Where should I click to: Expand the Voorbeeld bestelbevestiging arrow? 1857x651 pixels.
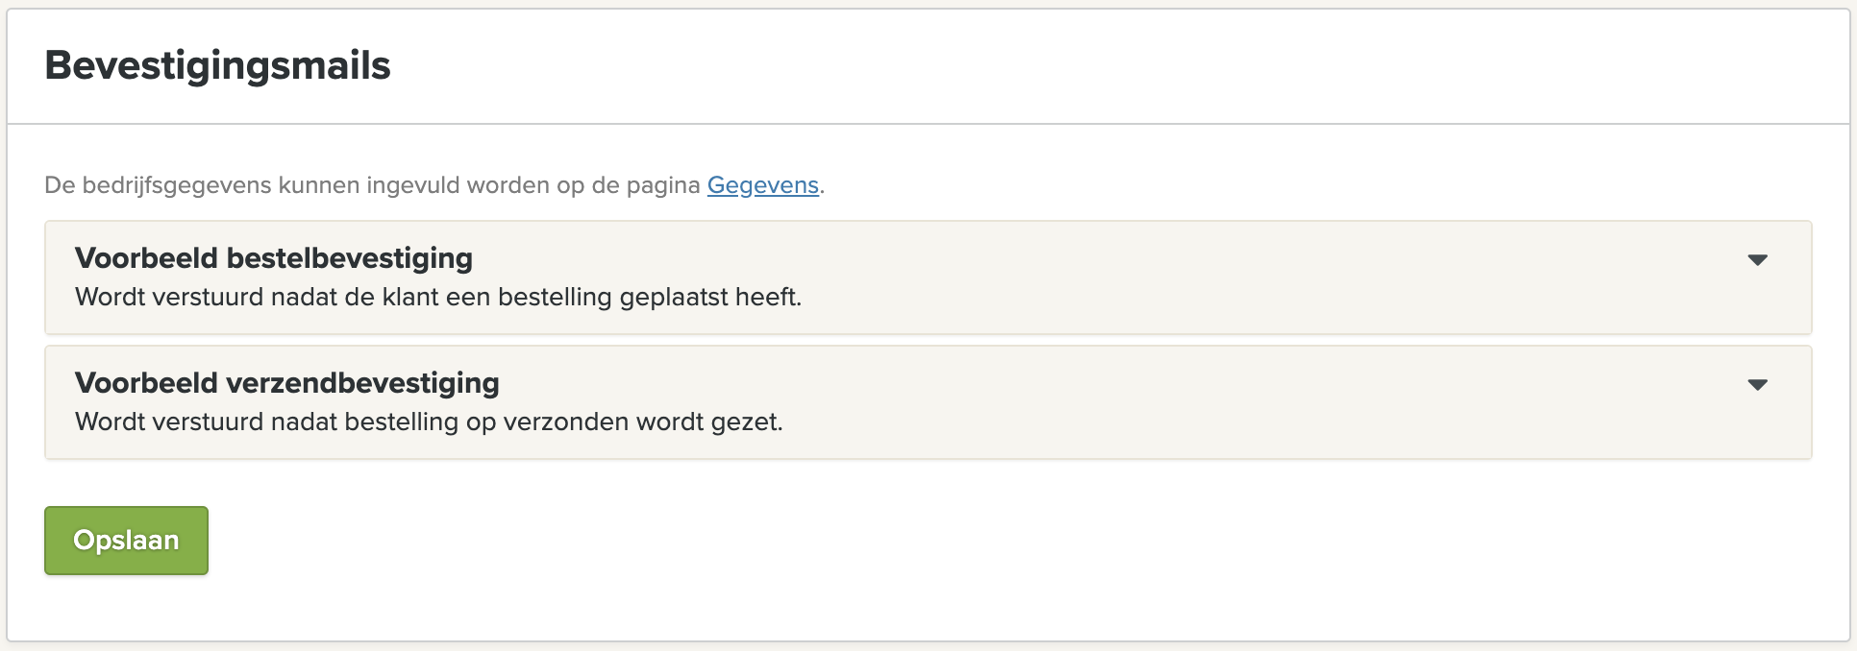pyautogui.click(x=1757, y=260)
